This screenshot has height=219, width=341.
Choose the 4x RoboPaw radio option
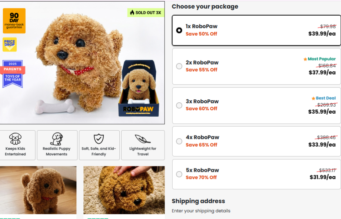(179, 141)
